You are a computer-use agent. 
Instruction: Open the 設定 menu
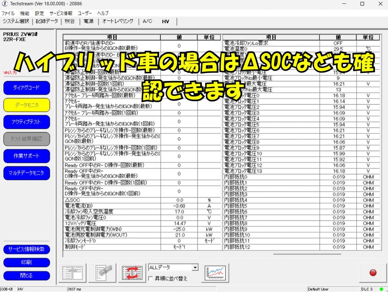[39, 13]
